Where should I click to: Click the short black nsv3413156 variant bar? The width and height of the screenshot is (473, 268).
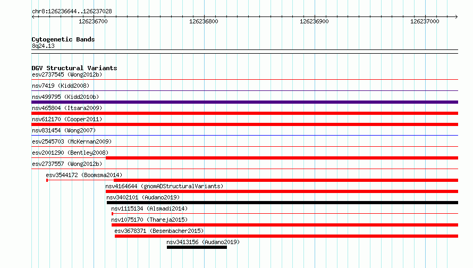(x=197, y=247)
